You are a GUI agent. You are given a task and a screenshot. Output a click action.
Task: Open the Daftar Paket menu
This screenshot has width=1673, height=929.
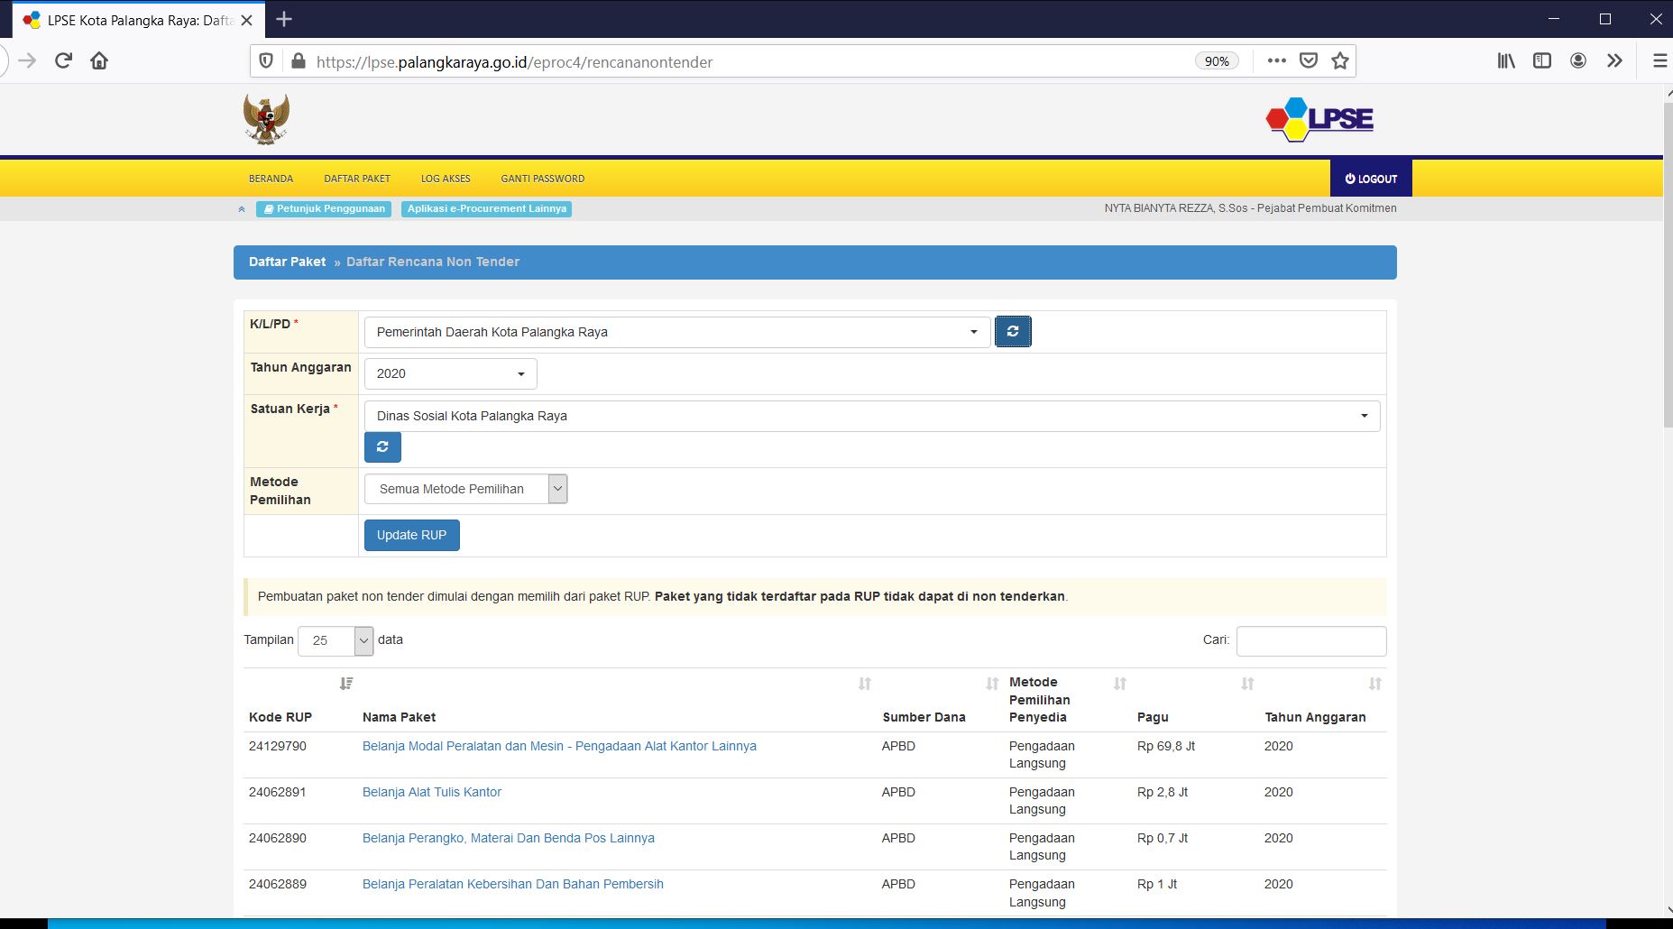(x=357, y=179)
